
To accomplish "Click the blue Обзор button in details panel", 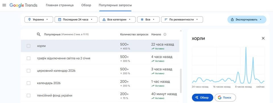I will (202, 97).
